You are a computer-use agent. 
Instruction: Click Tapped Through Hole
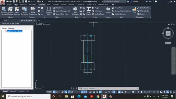pyautogui.click(x=62, y=11)
